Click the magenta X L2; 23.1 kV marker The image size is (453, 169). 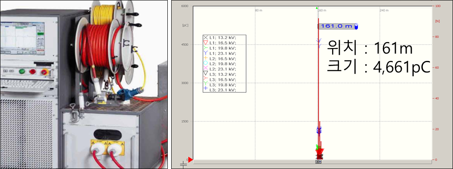pyautogui.click(x=205, y=69)
